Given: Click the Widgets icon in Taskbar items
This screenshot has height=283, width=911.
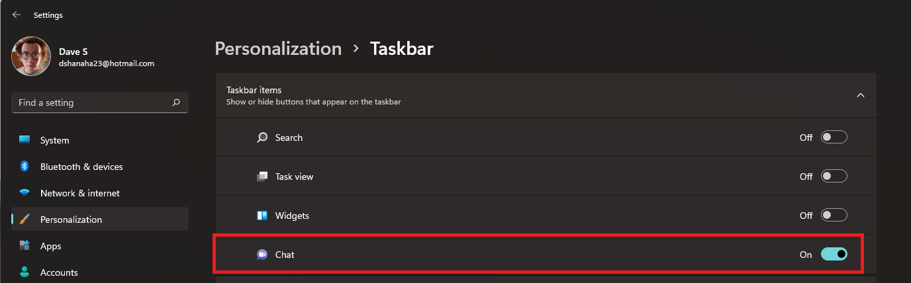Looking at the screenshot, I should pos(262,216).
